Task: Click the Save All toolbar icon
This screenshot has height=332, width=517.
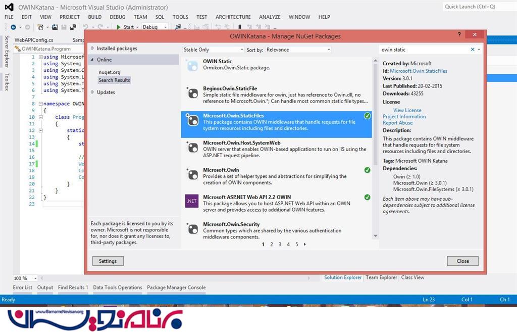Action: 73,27
